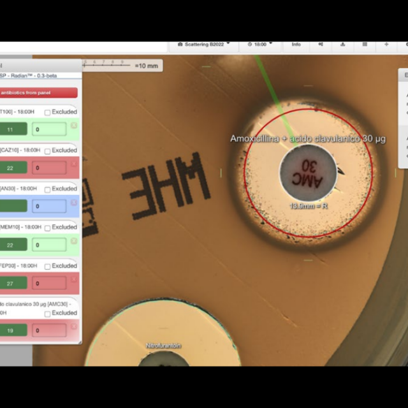Click the green 27 button under FEP30

[13, 283]
